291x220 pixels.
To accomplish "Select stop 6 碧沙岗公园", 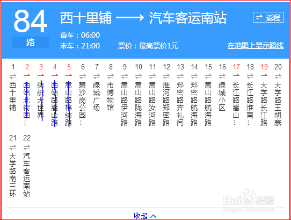I will [83, 103].
